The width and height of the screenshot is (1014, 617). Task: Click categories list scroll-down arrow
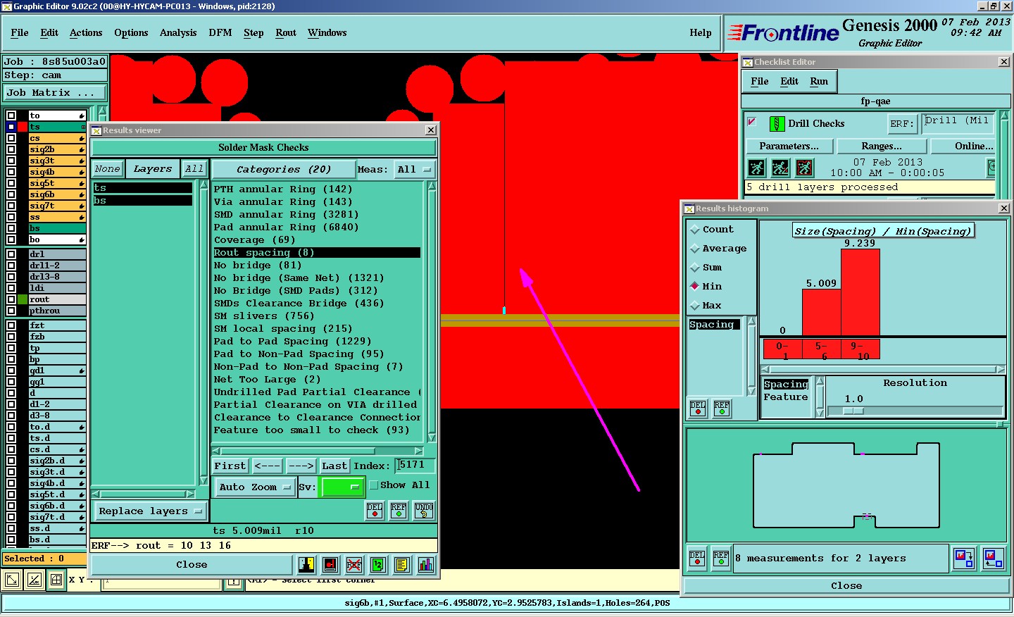tap(432, 438)
